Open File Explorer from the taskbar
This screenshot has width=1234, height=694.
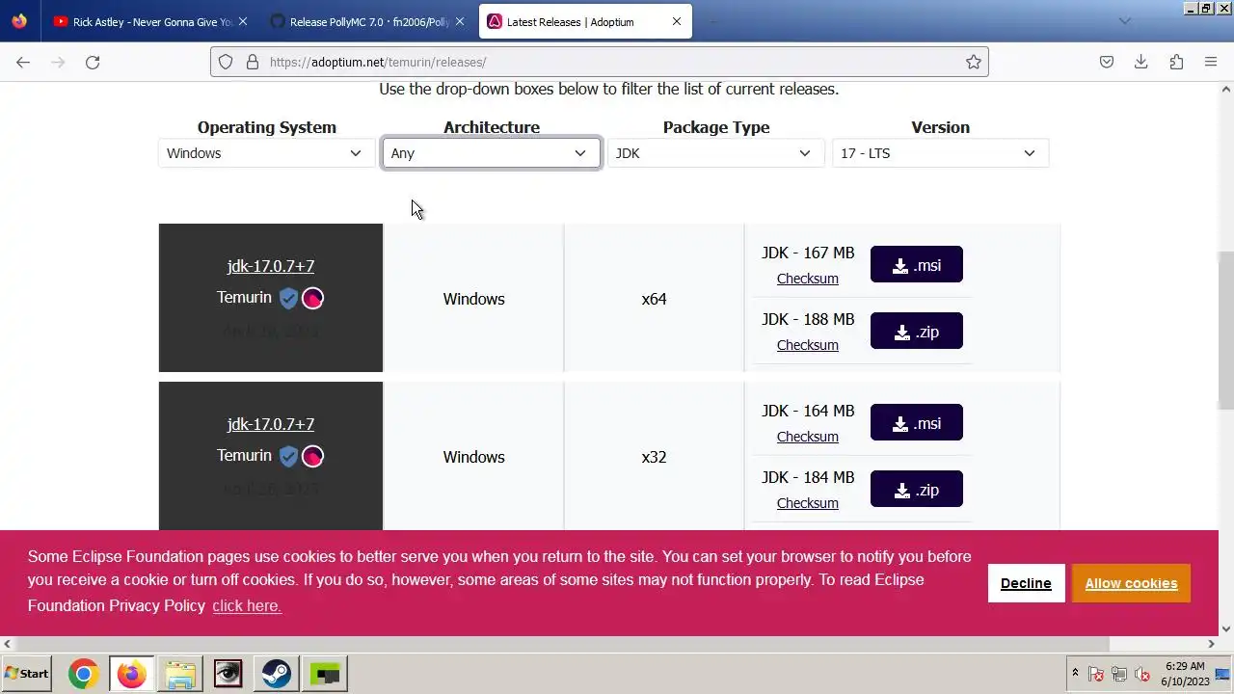pyautogui.click(x=180, y=674)
